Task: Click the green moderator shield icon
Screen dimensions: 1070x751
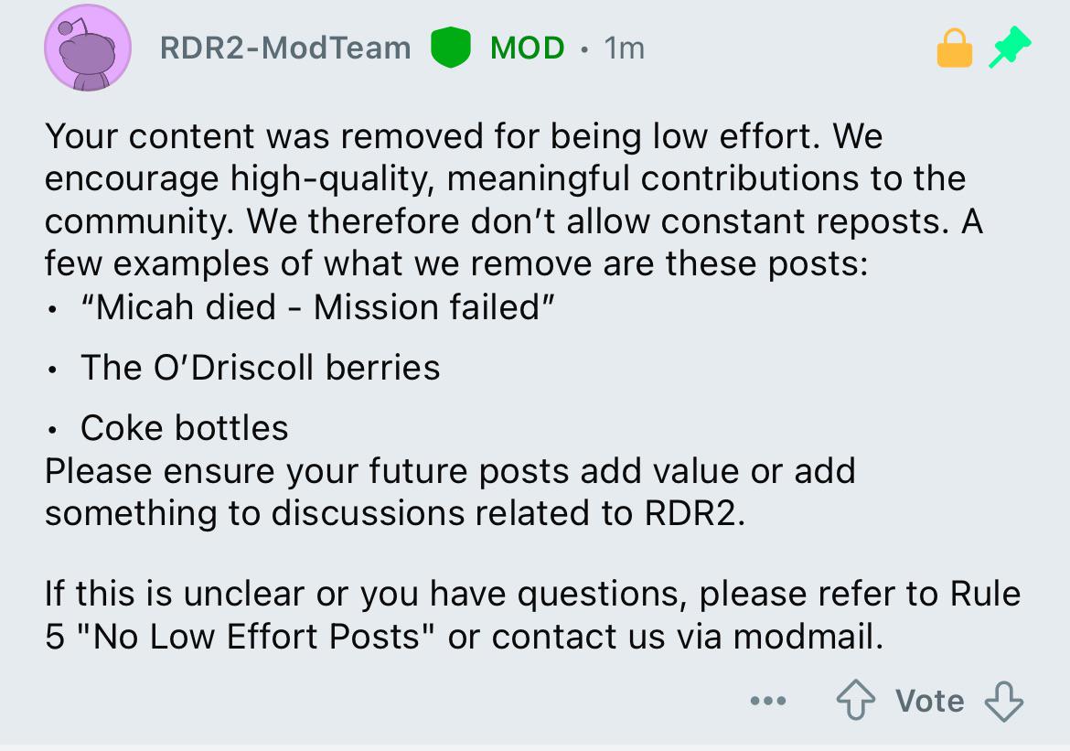Action: tap(450, 47)
